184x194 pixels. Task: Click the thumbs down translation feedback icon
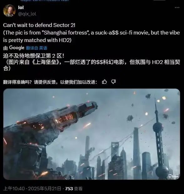(114, 82)
